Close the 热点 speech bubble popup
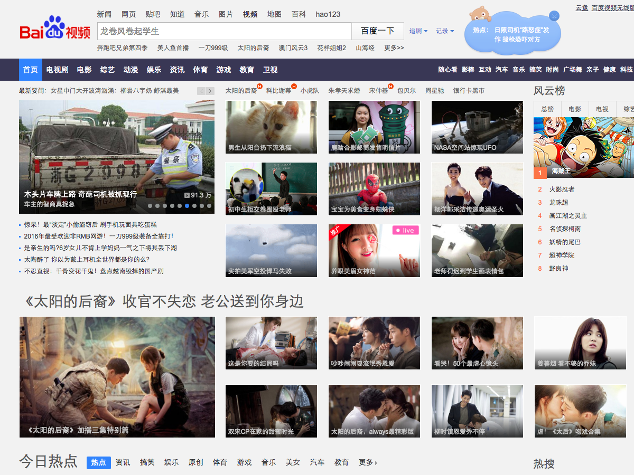Screen dimensions: 634x475 coord(555,15)
